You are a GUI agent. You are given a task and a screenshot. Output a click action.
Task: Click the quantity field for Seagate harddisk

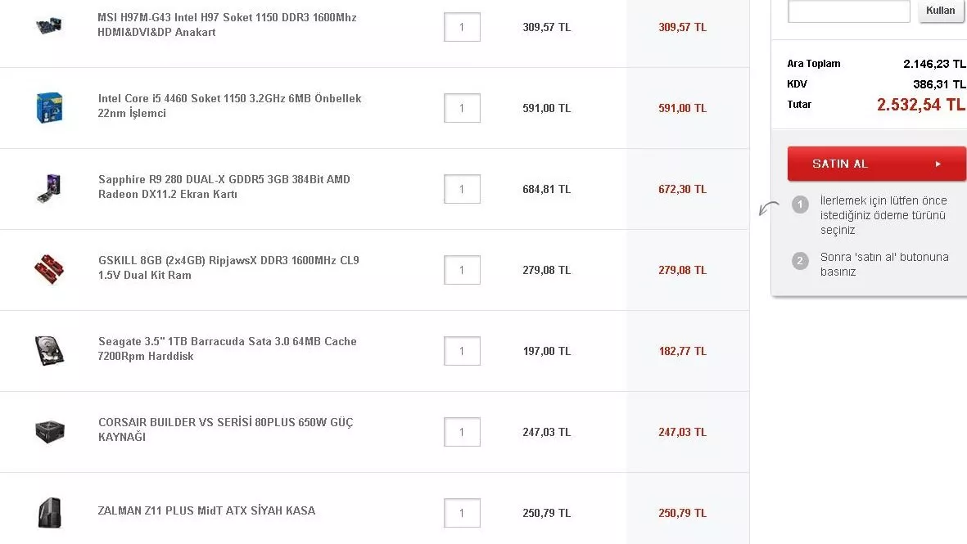coord(462,351)
